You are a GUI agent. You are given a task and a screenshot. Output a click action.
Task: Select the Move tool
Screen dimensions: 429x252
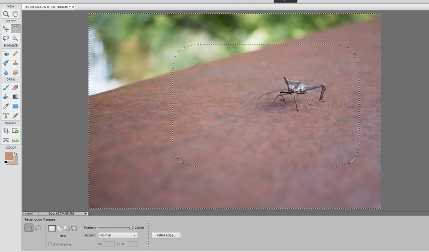[6, 29]
